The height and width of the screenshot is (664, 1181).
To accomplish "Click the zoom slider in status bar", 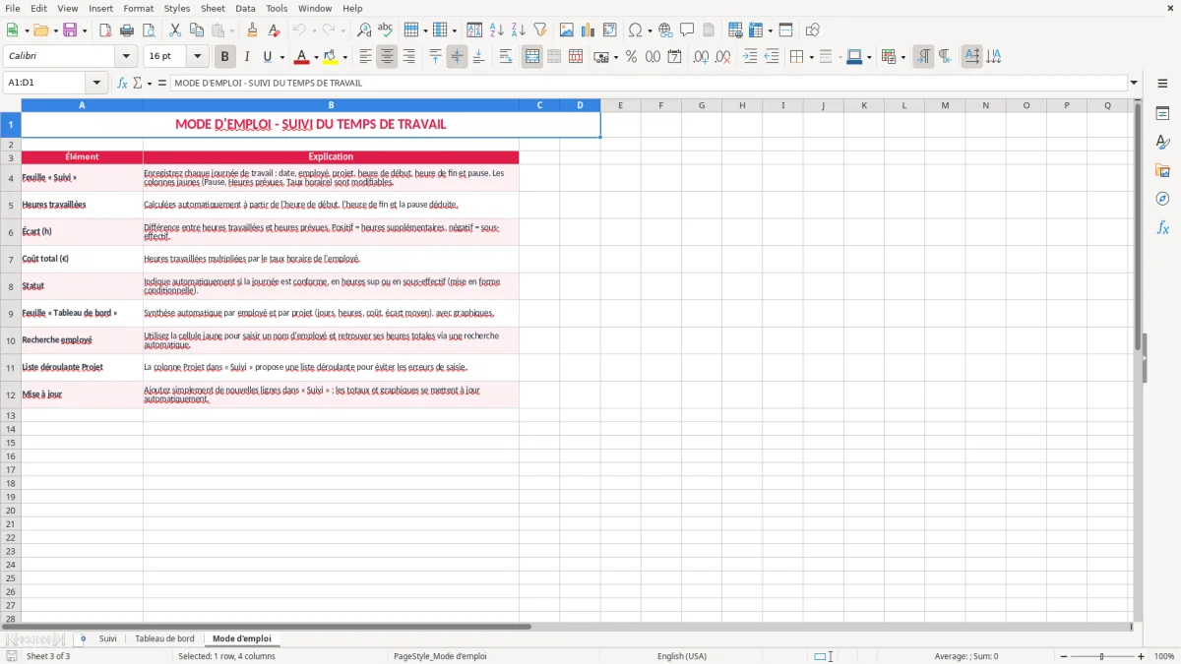I will coord(1101,656).
